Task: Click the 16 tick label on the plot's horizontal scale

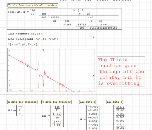Action: point(90,91)
